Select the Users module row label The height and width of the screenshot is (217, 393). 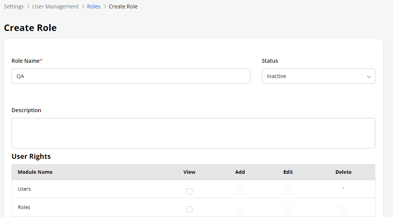pyautogui.click(x=24, y=189)
